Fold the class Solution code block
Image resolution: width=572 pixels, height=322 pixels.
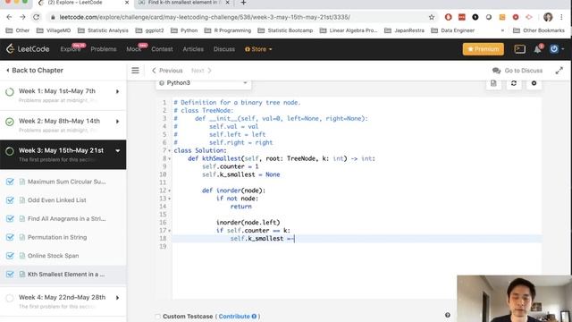coord(169,151)
